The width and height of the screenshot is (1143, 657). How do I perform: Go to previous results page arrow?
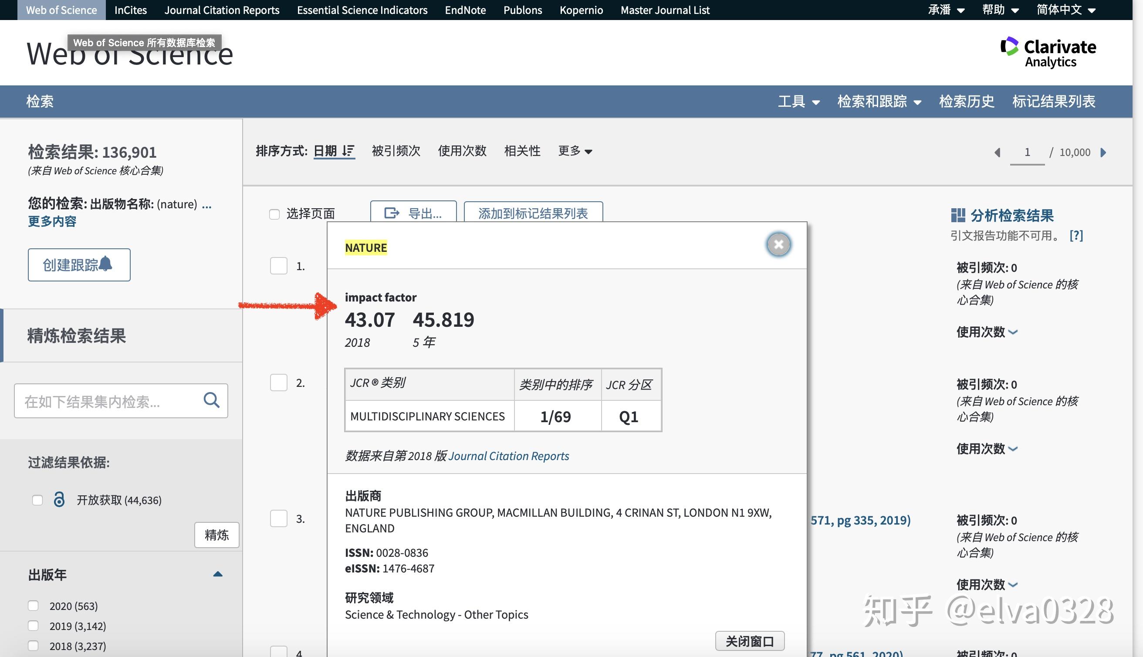tap(998, 152)
